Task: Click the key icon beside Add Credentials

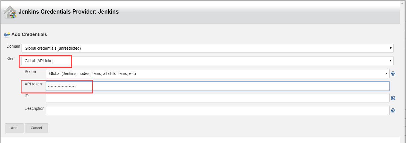Action: click(7, 34)
